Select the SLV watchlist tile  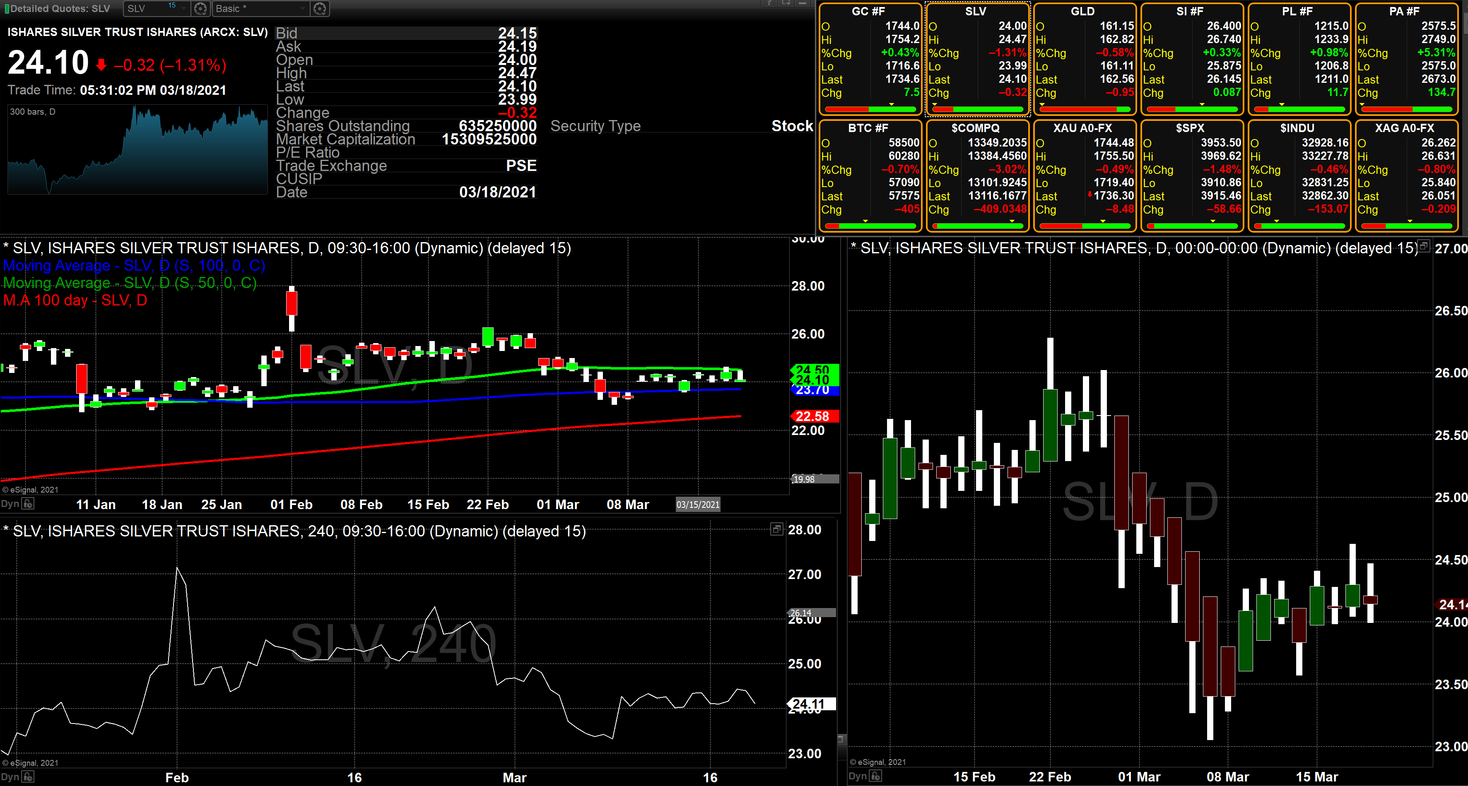point(977,59)
